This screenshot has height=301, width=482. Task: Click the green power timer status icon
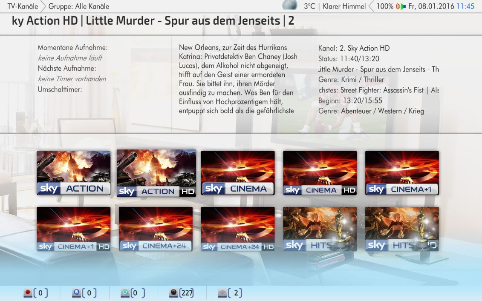pyautogui.click(x=125, y=293)
